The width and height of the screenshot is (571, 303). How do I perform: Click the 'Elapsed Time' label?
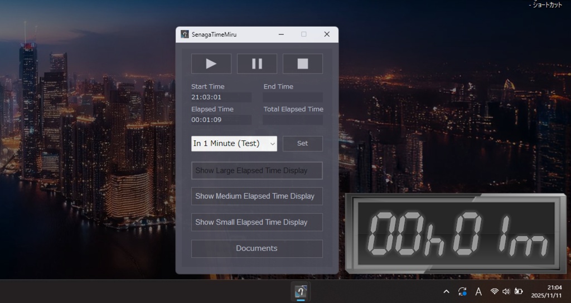212,109
